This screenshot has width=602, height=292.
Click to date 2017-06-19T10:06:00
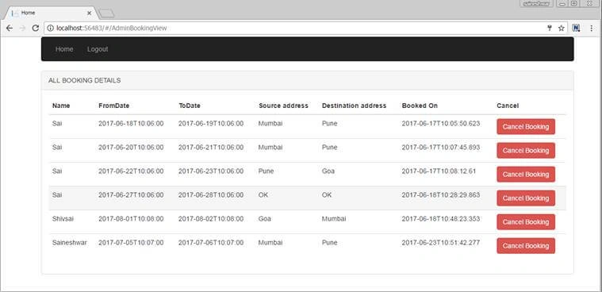pos(211,124)
